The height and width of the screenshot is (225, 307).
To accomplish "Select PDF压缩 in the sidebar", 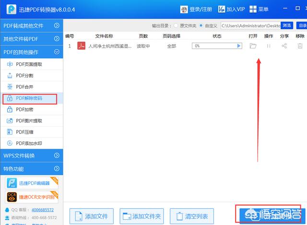I will 32,132.
